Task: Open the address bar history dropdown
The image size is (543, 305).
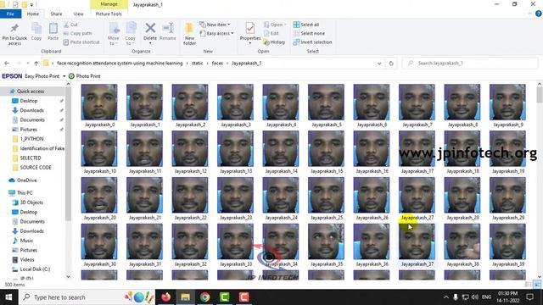Action: tap(379, 64)
